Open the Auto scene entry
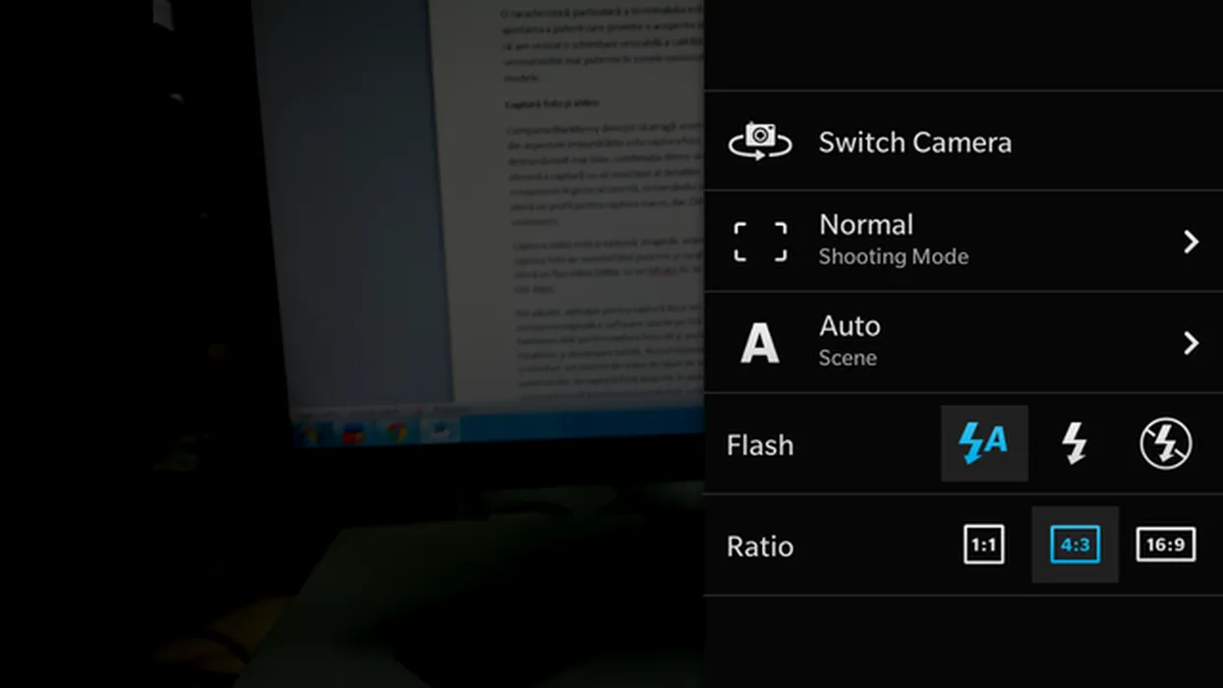The image size is (1223, 688). (849, 326)
